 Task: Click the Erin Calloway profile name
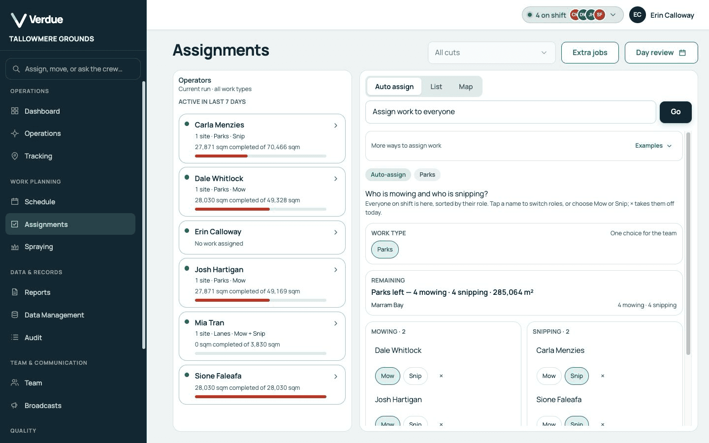coord(672,15)
